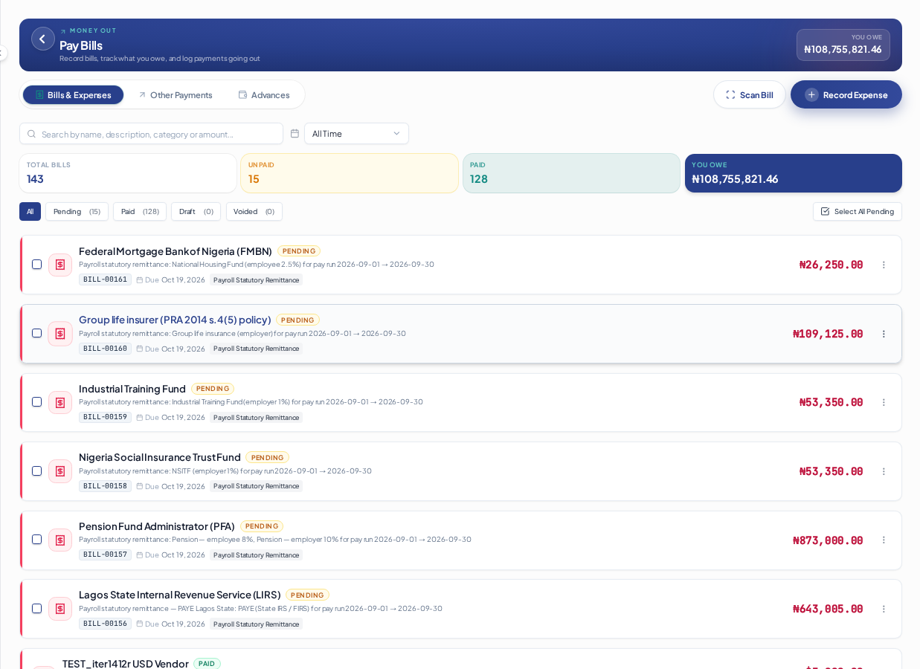The height and width of the screenshot is (669, 920).
Task: Open the Other Payments tab
Action: click(x=175, y=95)
